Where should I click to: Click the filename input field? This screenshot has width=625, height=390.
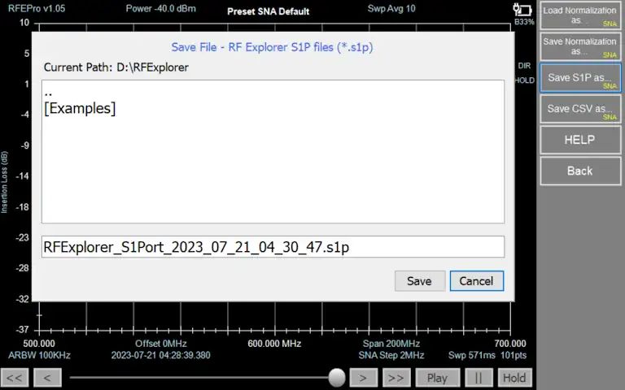point(273,247)
